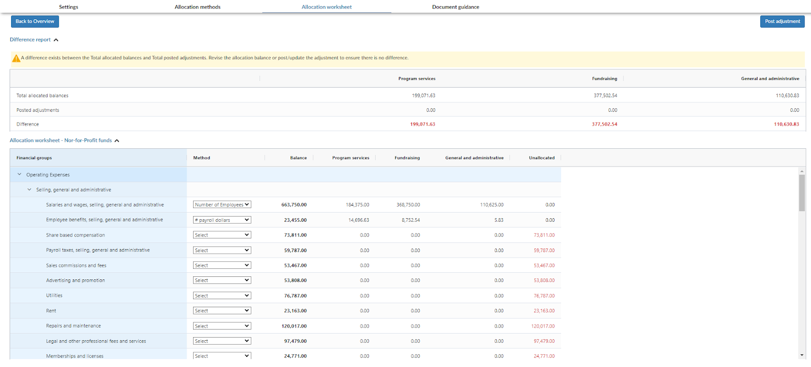The image size is (811, 367).
Task: Open the Settings tab
Action: coord(68,7)
